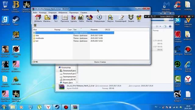Open the Параметры menu
This screenshot has height=110, width=195.
click(74, 13)
